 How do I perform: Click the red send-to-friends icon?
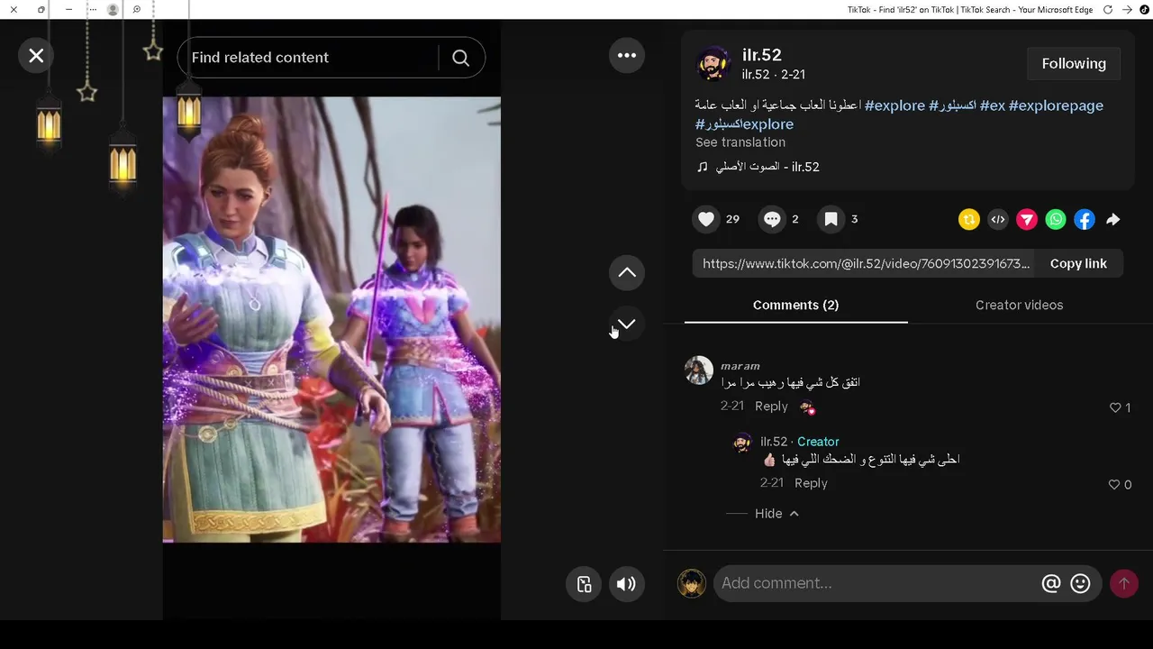(x=1027, y=219)
